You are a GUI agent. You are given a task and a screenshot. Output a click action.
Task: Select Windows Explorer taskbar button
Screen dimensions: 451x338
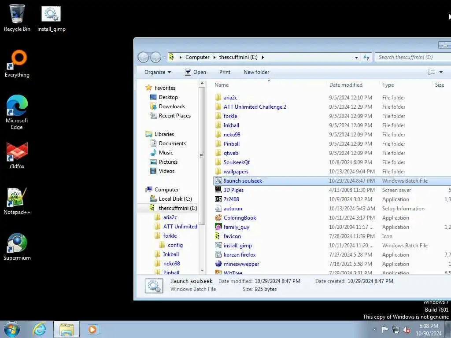click(x=67, y=329)
